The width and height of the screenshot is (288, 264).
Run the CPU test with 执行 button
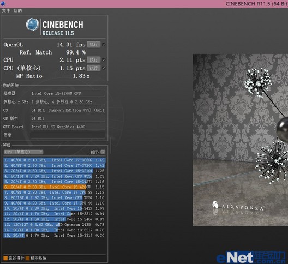[94, 59]
